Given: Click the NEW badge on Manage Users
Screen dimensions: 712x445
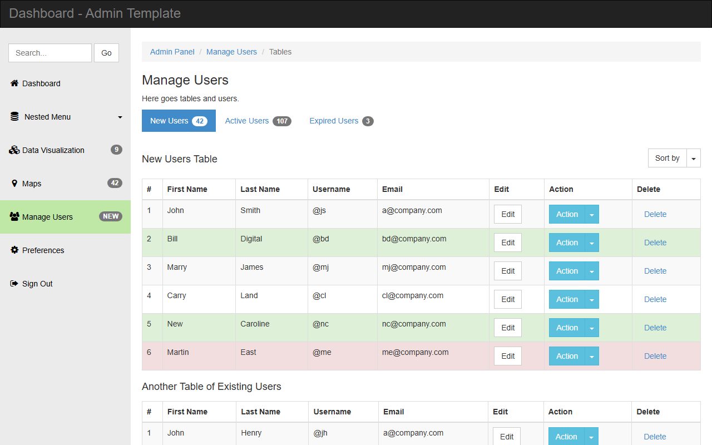Looking at the screenshot, I should coord(111,216).
